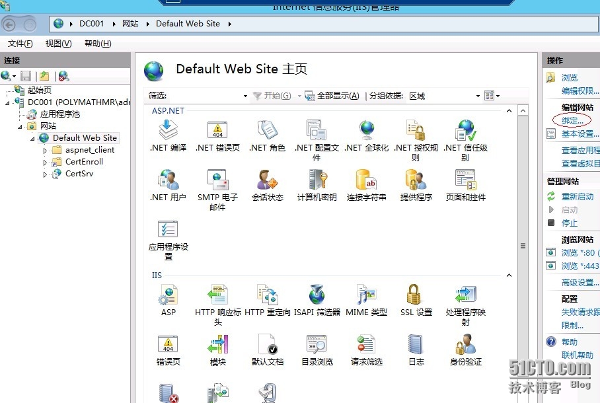The width and height of the screenshot is (600, 403).
Task: Open the IIS 错误页 feature
Action: (168, 349)
